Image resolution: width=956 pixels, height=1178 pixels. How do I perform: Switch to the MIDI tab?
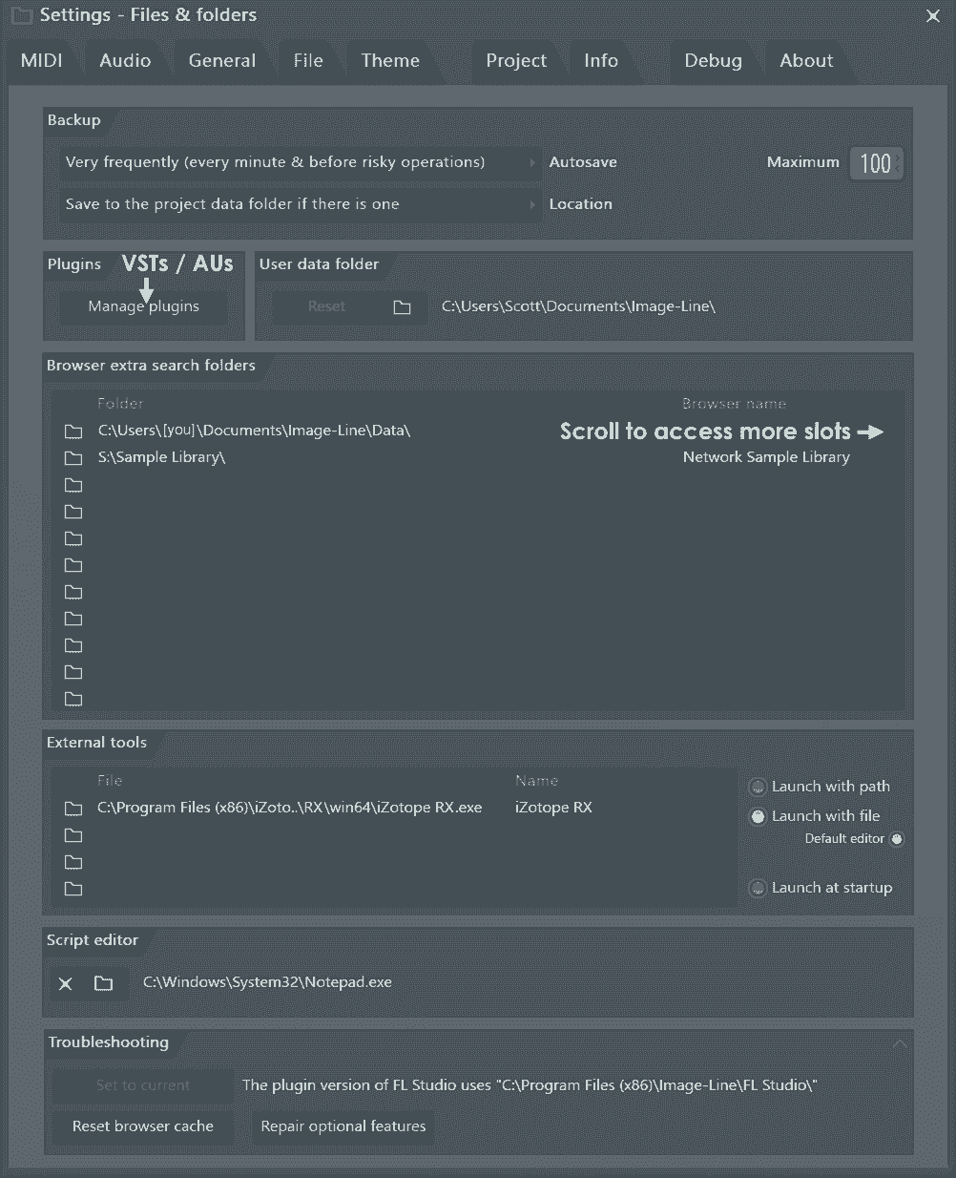click(40, 60)
